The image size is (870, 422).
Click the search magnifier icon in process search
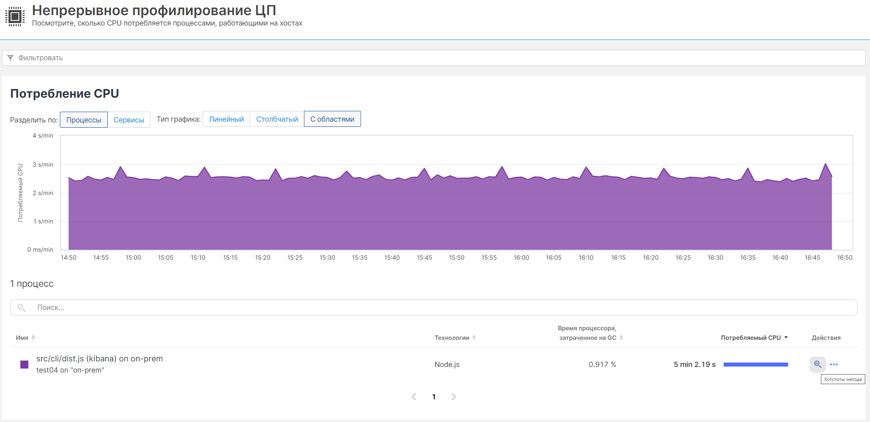pyautogui.click(x=21, y=308)
